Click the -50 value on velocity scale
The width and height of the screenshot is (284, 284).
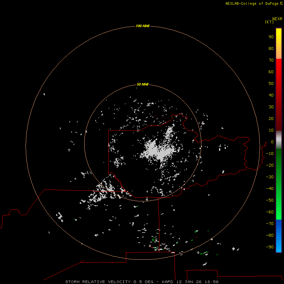coord(270,200)
